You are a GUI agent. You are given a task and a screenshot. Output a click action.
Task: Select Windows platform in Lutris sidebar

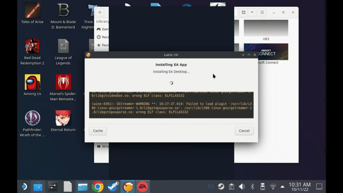coord(102,146)
